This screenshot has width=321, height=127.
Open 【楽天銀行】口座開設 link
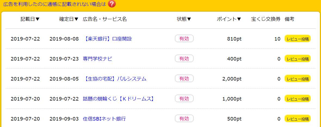pos(108,39)
